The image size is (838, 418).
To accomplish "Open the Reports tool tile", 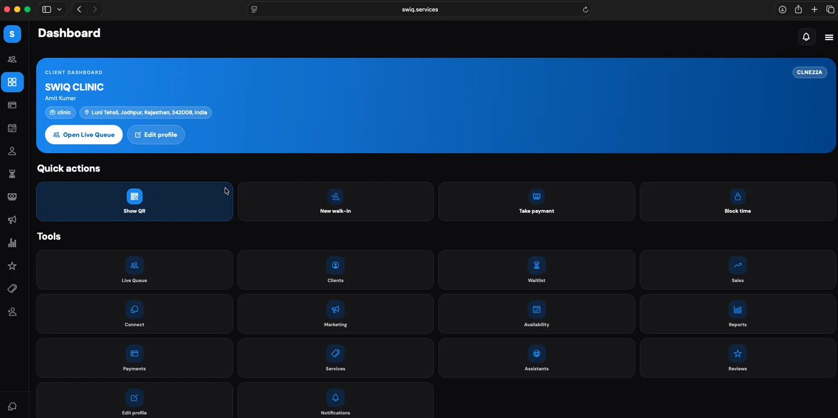I will tap(738, 314).
